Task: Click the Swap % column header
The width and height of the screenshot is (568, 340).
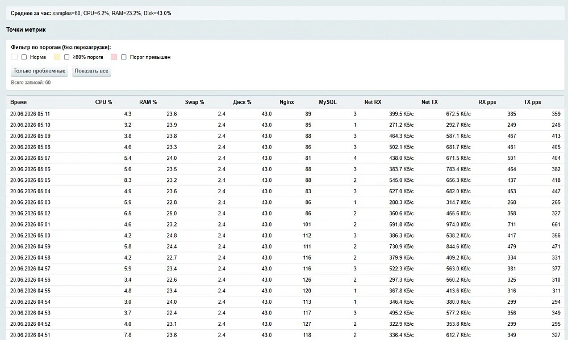Action: (194, 102)
